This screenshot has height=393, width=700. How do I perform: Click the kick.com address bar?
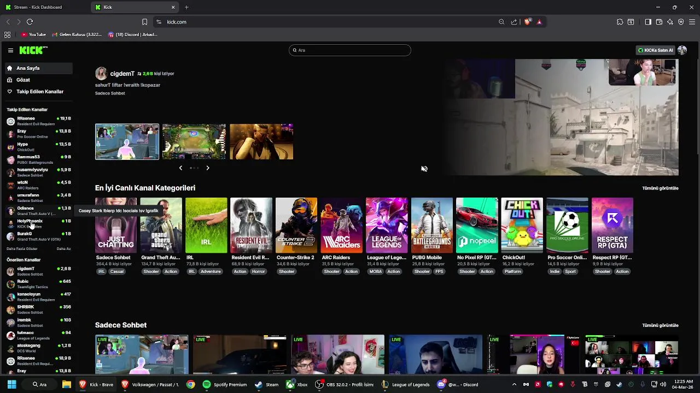(328, 22)
